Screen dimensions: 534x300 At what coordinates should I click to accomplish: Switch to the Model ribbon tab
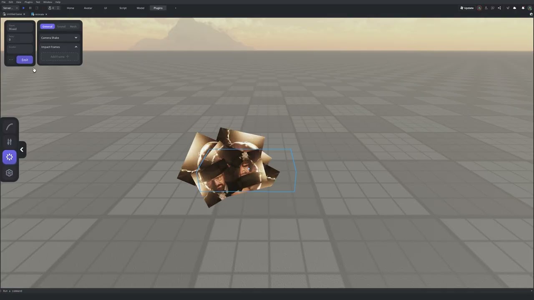pyautogui.click(x=141, y=8)
